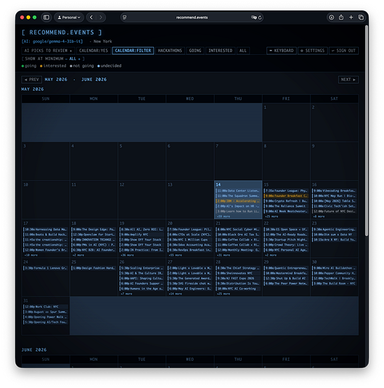This screenshot has width=384, height=388.
Task: Switch to the GOING tab
Action: pos(195,50)
